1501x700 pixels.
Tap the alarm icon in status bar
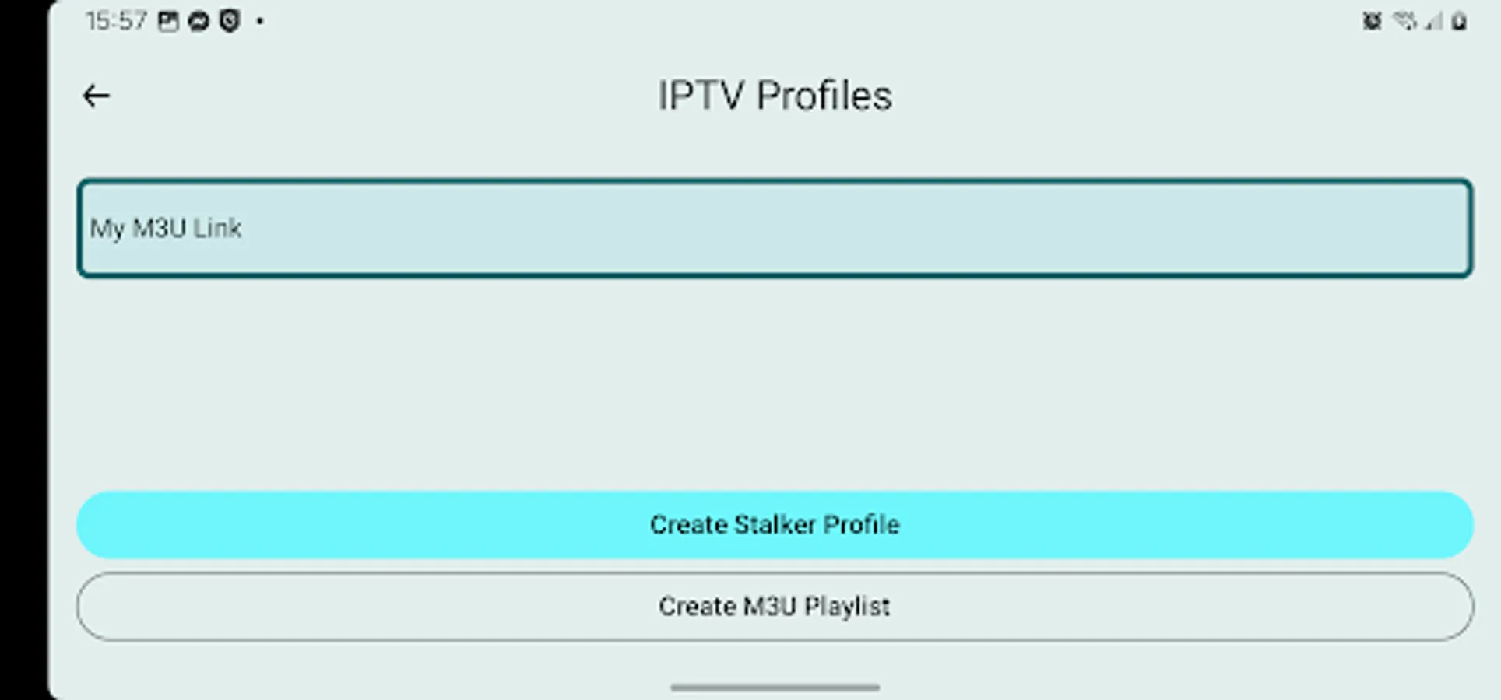click(1372, 21)
